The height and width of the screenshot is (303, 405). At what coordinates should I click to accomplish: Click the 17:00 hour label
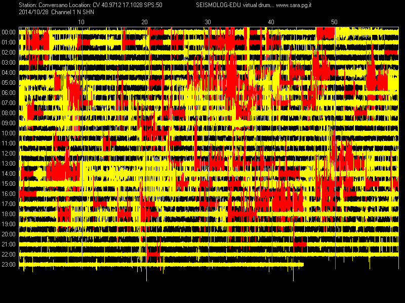[9, 204]
